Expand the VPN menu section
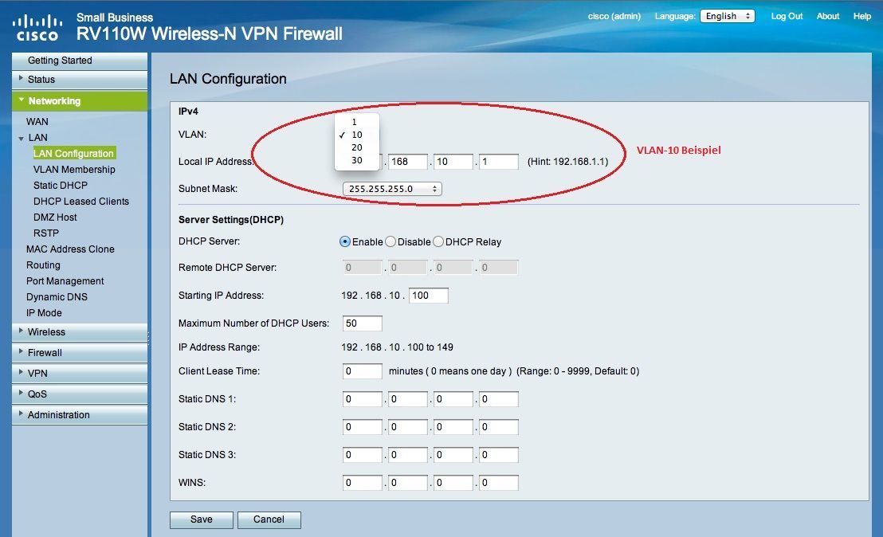Viewport: 883px width, 537px height. [80, 373]
